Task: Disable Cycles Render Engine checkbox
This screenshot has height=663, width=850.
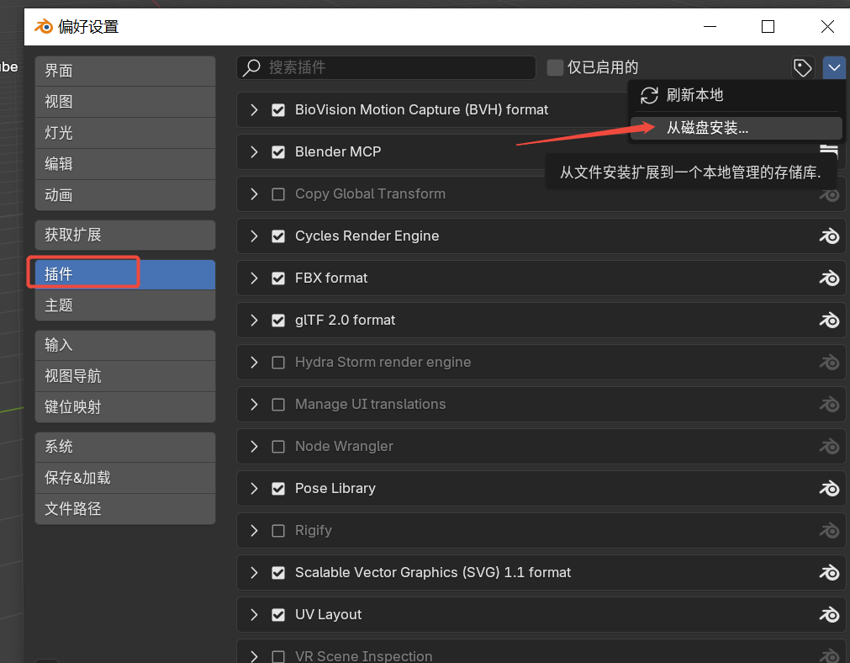Action: click(x=278, y=236)
